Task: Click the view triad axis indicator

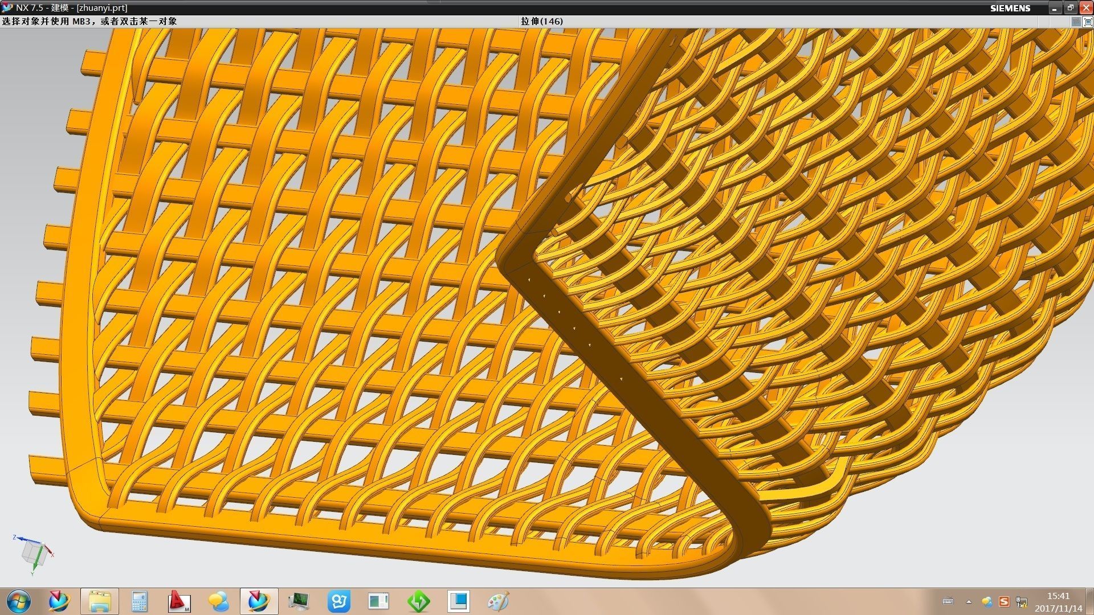Action: 34,554
